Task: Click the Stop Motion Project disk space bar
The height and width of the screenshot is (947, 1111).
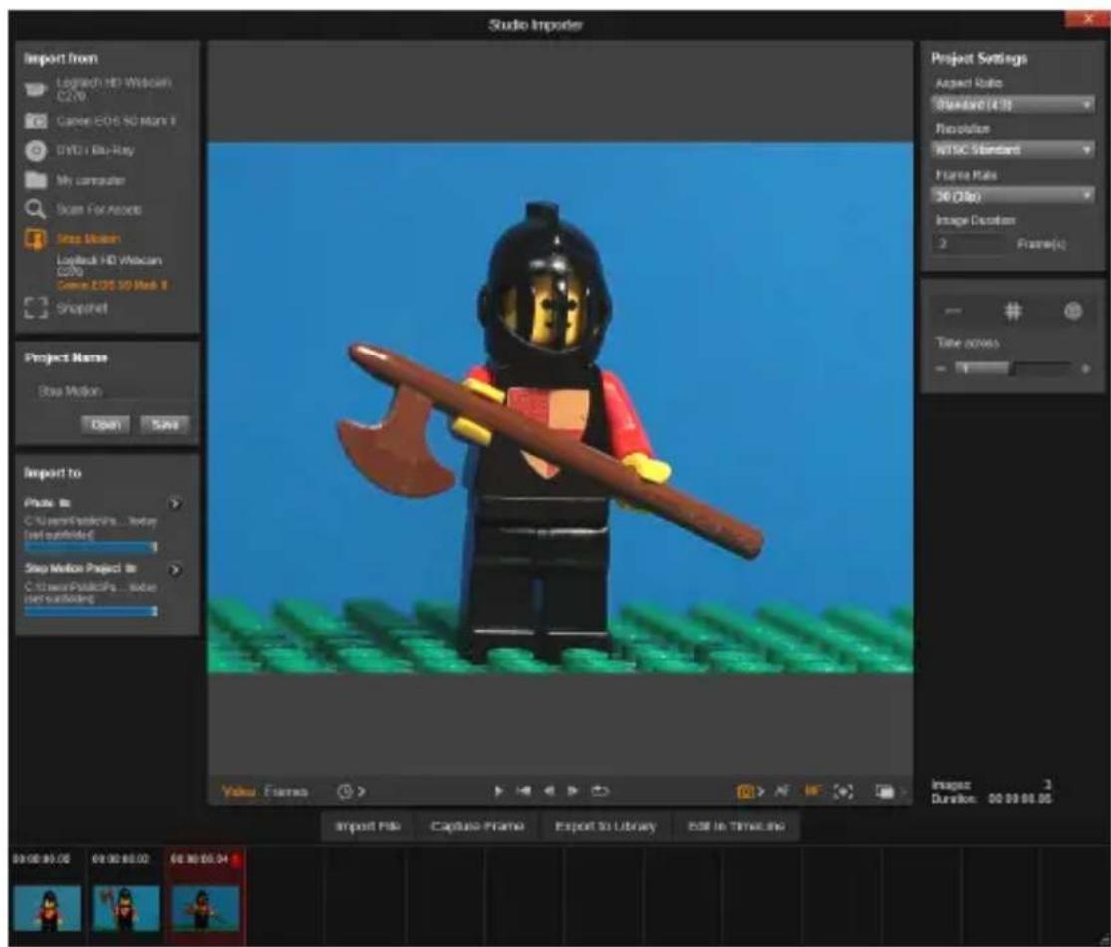Action: (91, 611)
